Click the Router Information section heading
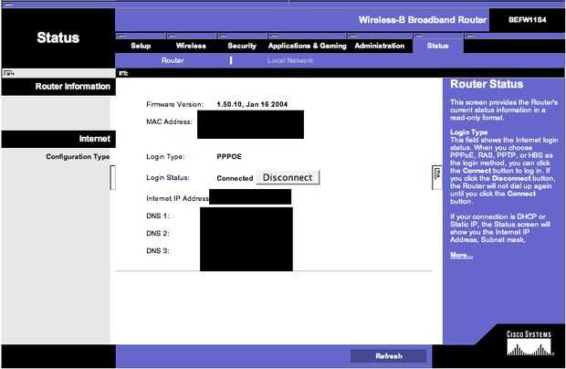Viewport: 566px width, 369px height. point(73,86)
